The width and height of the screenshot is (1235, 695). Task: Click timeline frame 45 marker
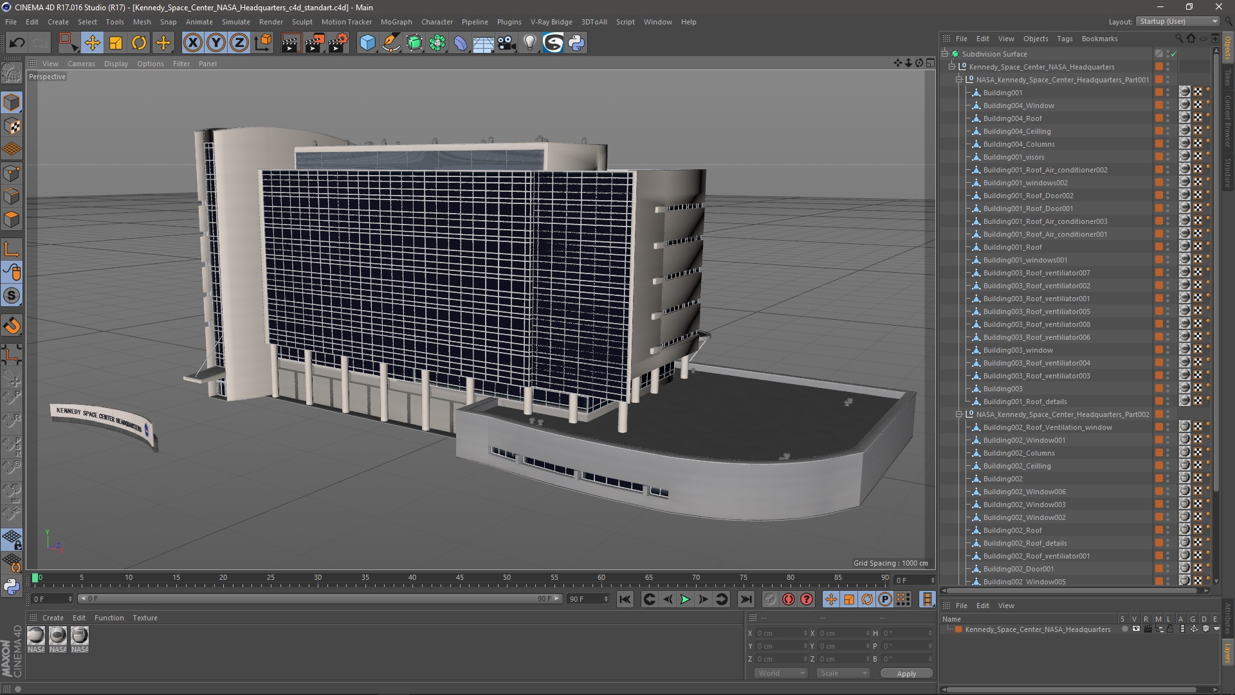pyautogui.click(x=459, y=578)
